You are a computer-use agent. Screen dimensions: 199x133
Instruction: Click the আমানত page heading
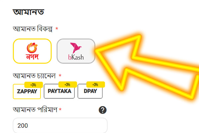click(x=29, y=12)
